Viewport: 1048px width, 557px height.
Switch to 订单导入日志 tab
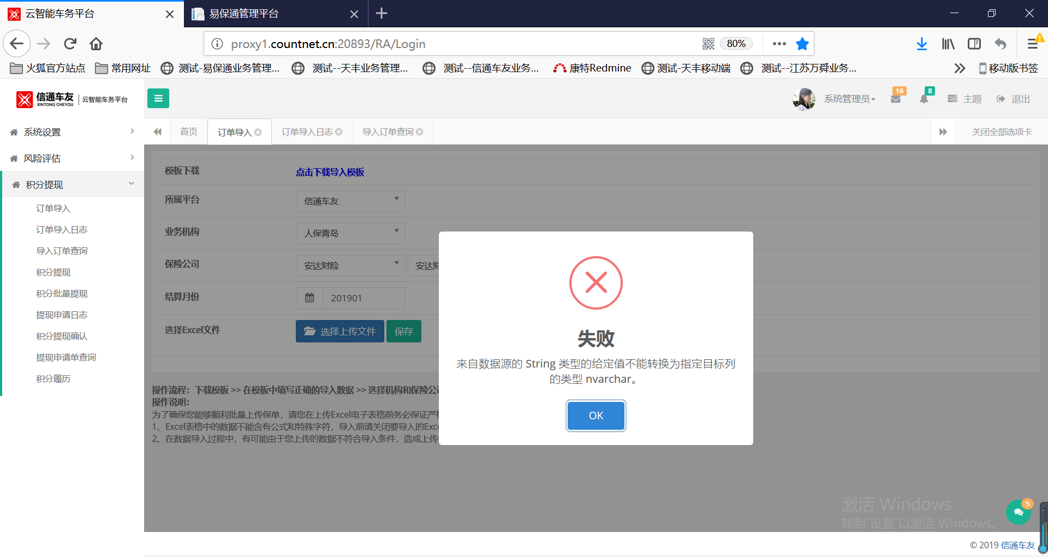point(307,132)
